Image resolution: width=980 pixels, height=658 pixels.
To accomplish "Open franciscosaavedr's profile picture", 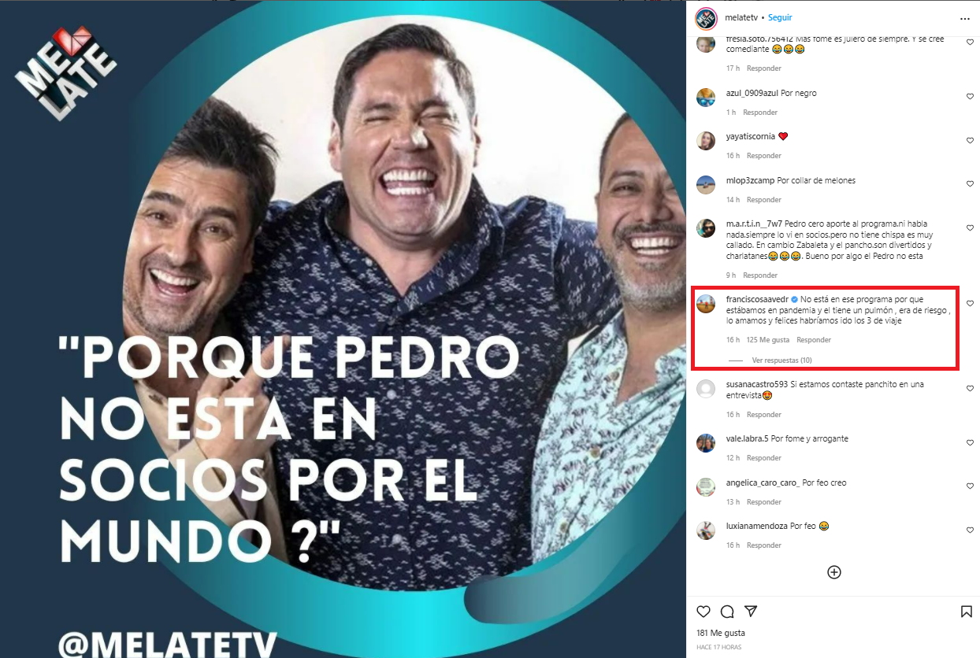I will tap(706, 304).
